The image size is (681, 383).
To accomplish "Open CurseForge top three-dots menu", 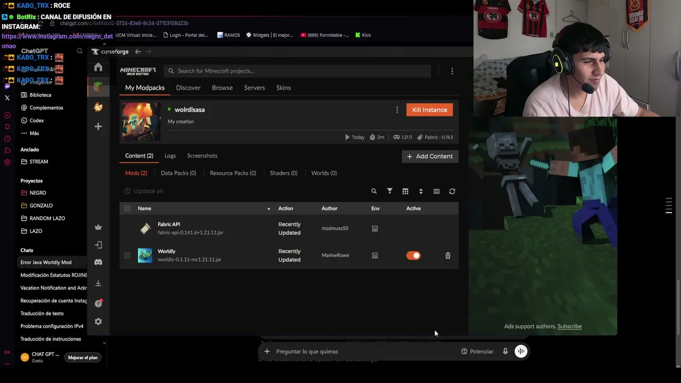I will point(452,71).
